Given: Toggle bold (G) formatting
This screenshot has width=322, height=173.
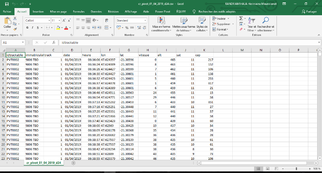Looking at the screenshot, I should (27, 28).
